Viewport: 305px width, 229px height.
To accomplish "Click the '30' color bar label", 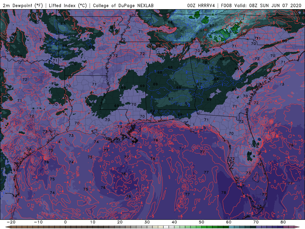I will pos(147,222).
